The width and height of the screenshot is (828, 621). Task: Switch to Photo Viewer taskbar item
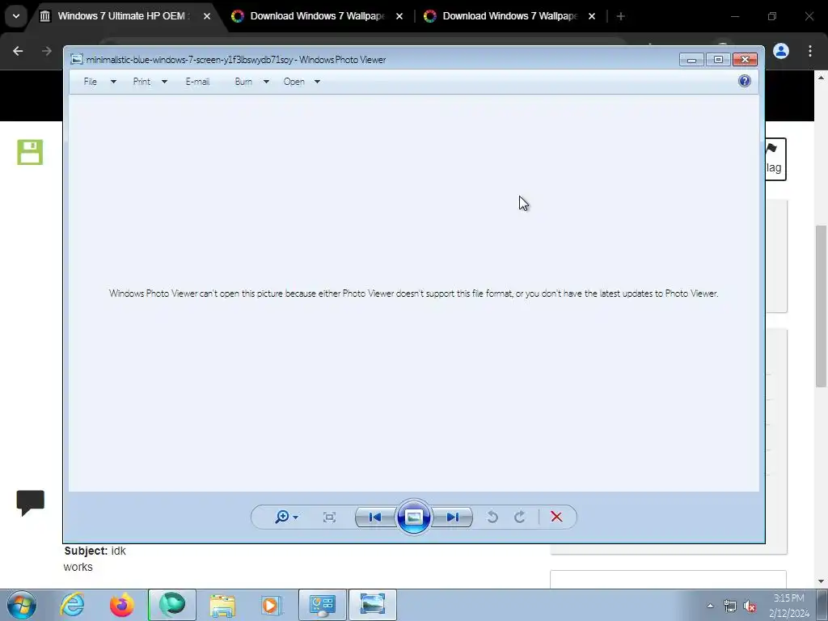(373, 605)
